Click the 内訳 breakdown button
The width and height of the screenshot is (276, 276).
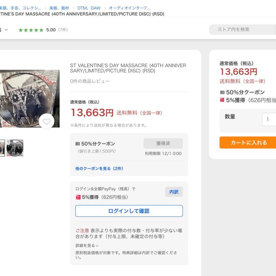coord(174,192)
